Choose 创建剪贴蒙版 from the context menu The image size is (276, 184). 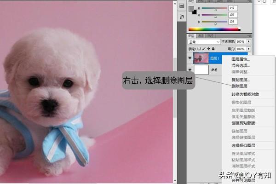(243, 123)
